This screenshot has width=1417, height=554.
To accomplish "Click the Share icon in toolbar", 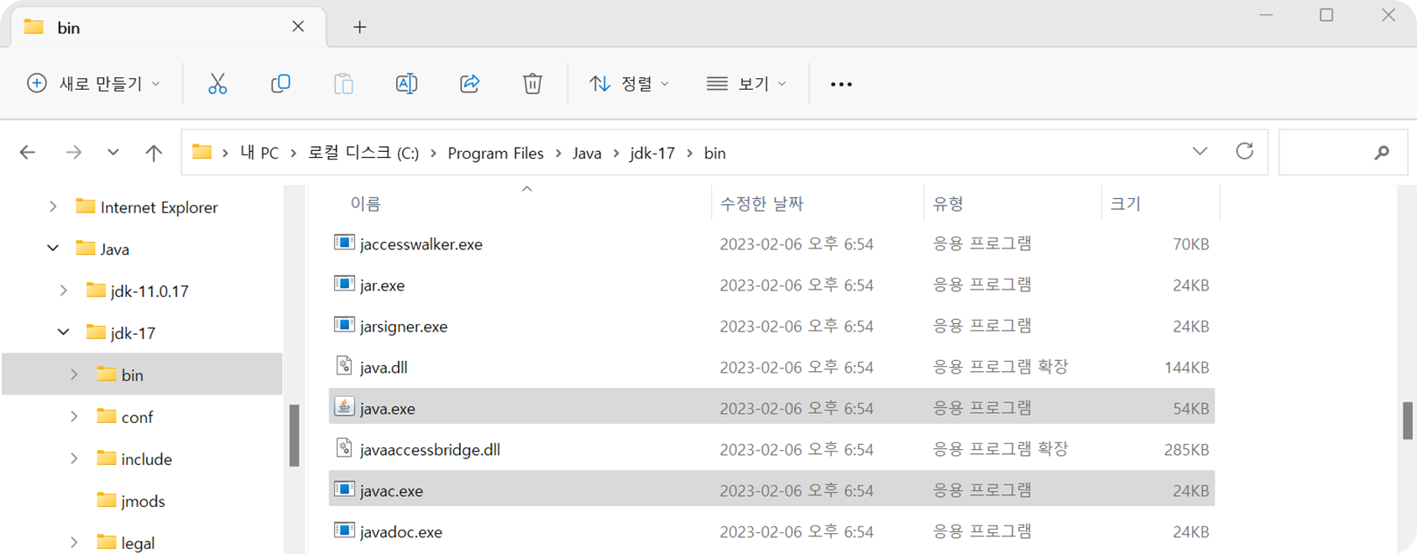I will (x=469, y=84).
